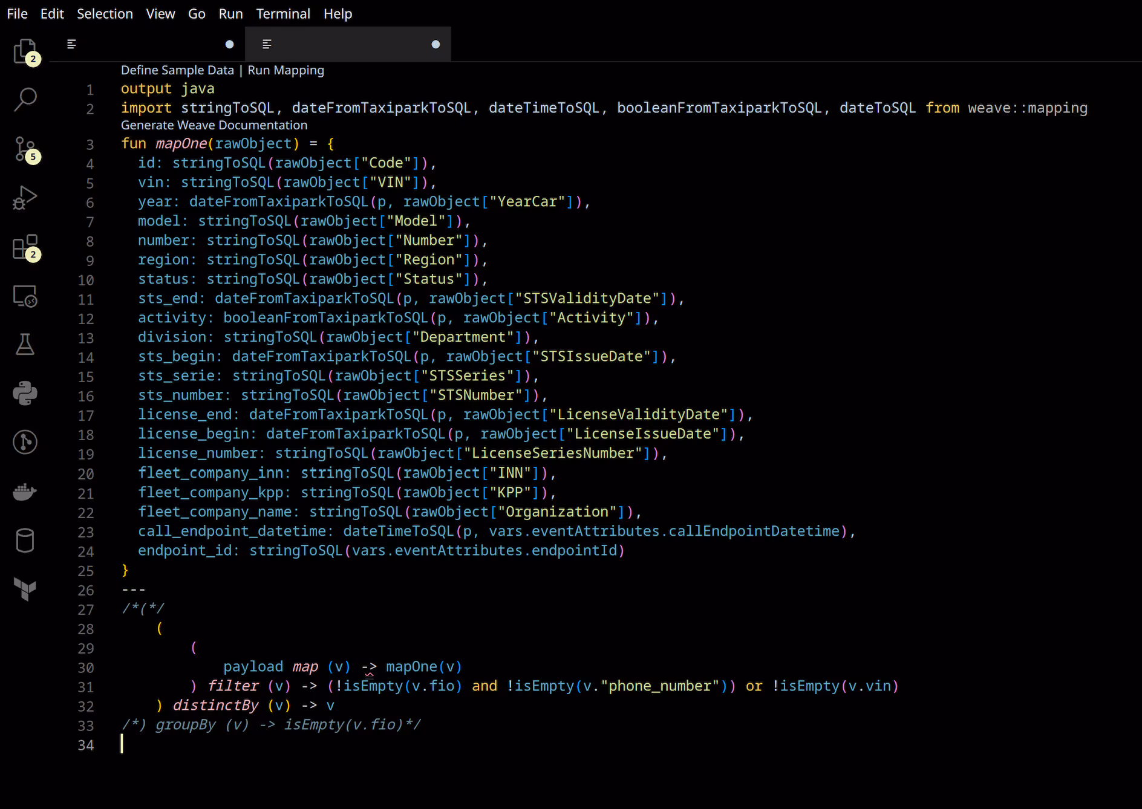Image resolution: width=1142 pixels, height=809 pixels.
Task: Open the Help menu
Action: pyautogui.click(x=338, y=13)
